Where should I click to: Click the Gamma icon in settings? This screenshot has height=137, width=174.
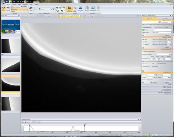click(143, 44)
